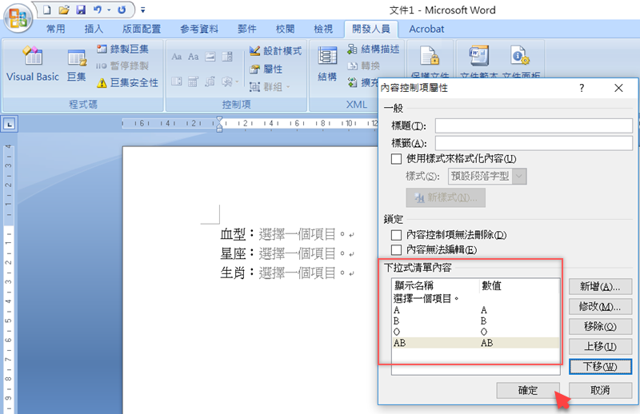The width and height of the screenshot is (640, 414).
Task: Toggle 設計模式 design mode
Action: [x=275, y=51]
